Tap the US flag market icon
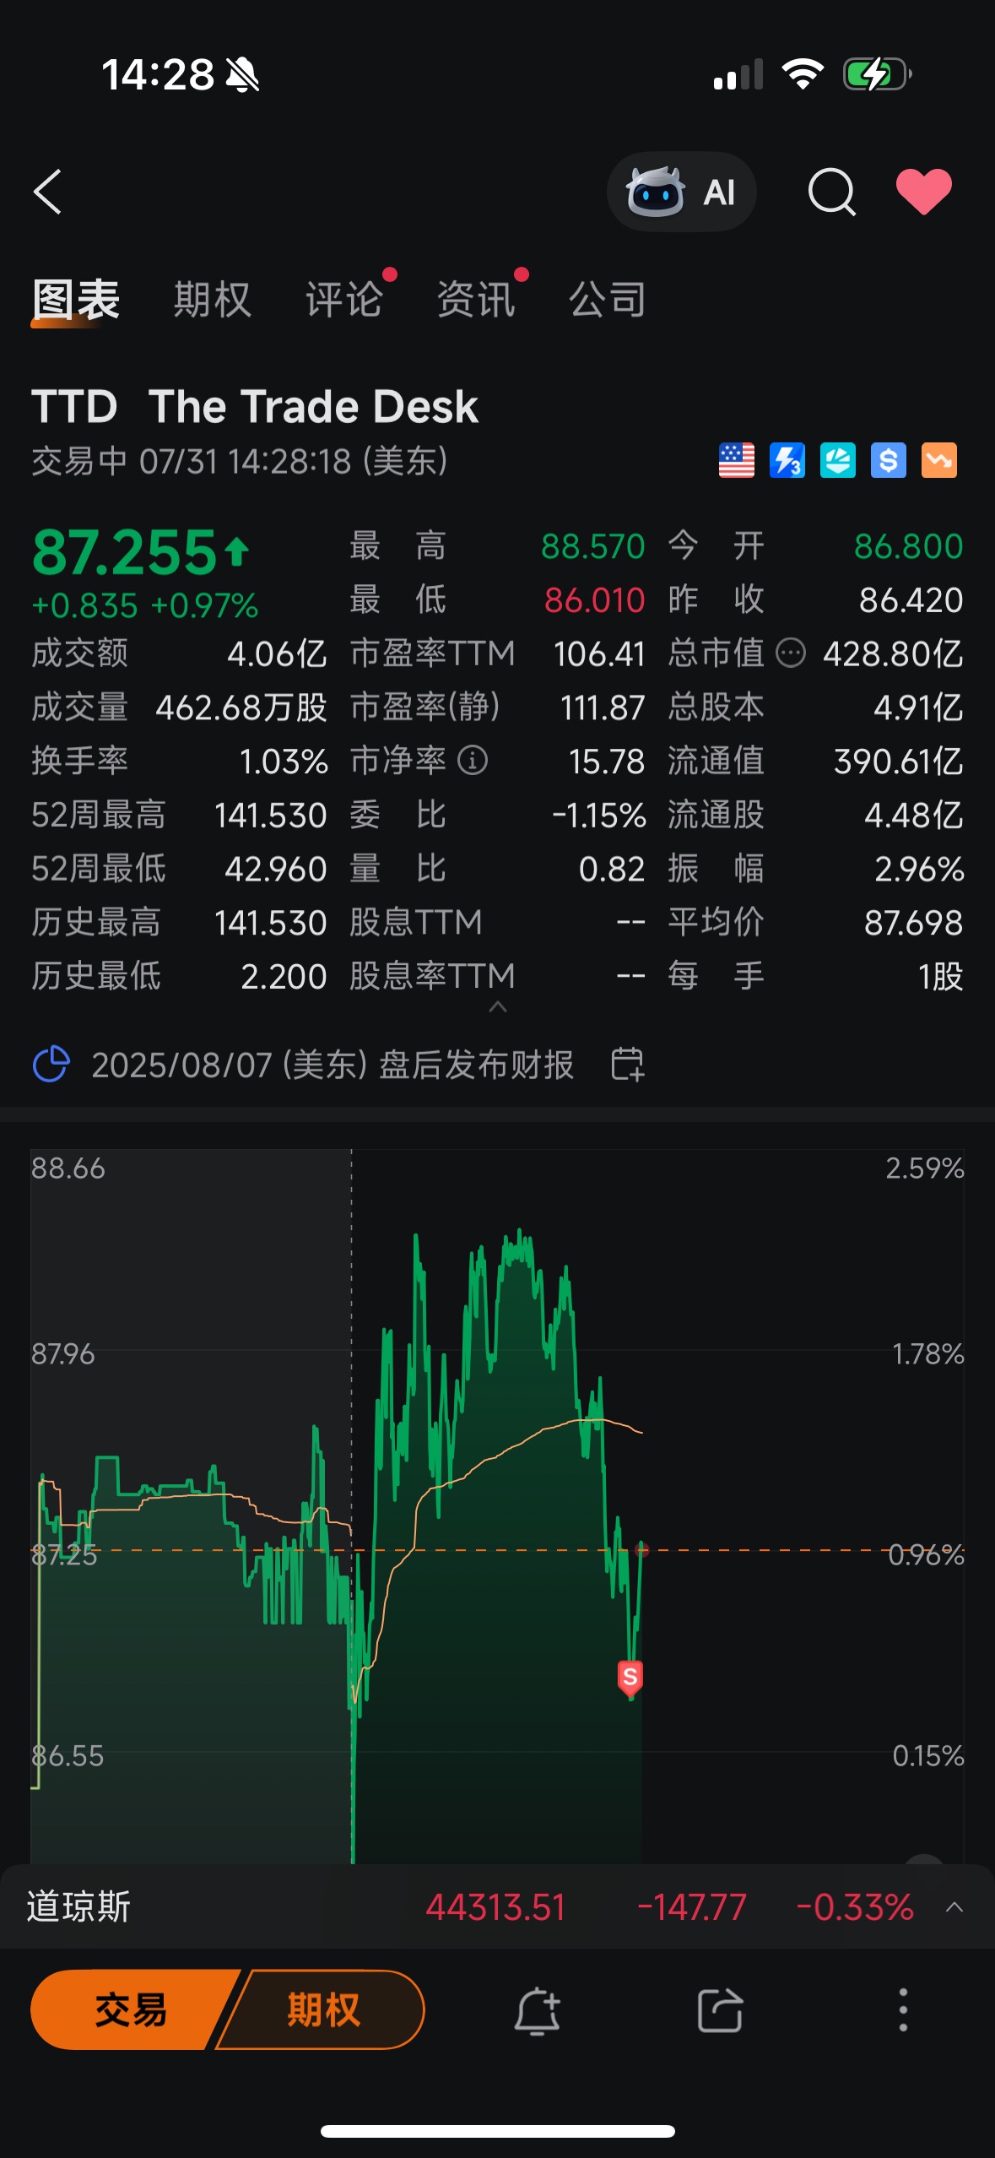 point(737,461)
